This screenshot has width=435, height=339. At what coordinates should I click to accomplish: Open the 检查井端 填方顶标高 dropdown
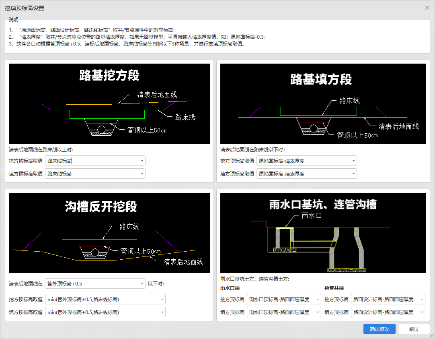(422, 312)
